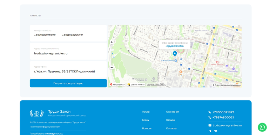The width and height of the screenshot is (270, 135).
Task: Zoom in the map with plus button
Action: (x=112, y=42)
